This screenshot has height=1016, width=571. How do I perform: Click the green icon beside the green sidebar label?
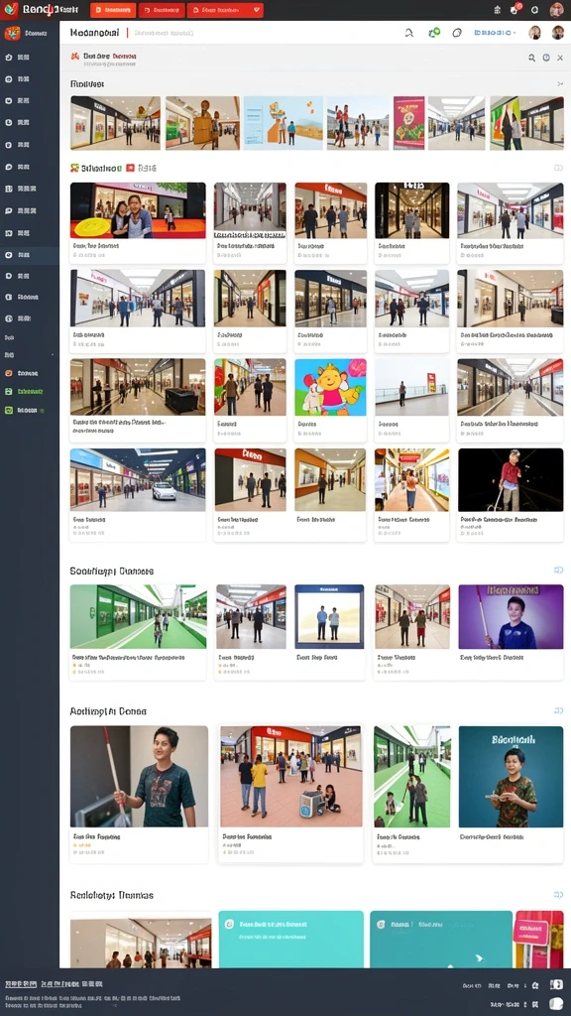8,391
